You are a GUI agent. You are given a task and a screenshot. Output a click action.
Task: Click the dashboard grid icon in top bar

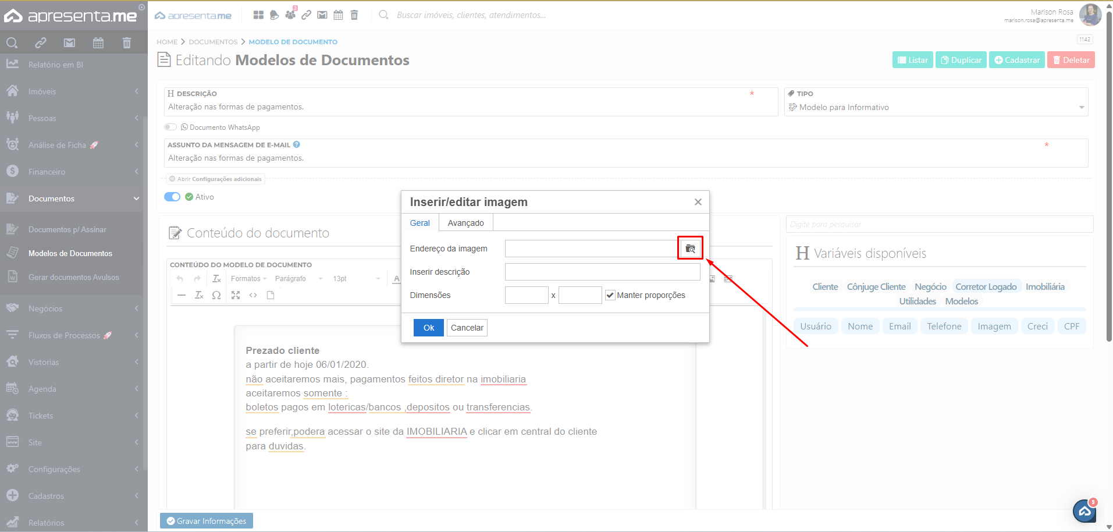pos(258,15)
